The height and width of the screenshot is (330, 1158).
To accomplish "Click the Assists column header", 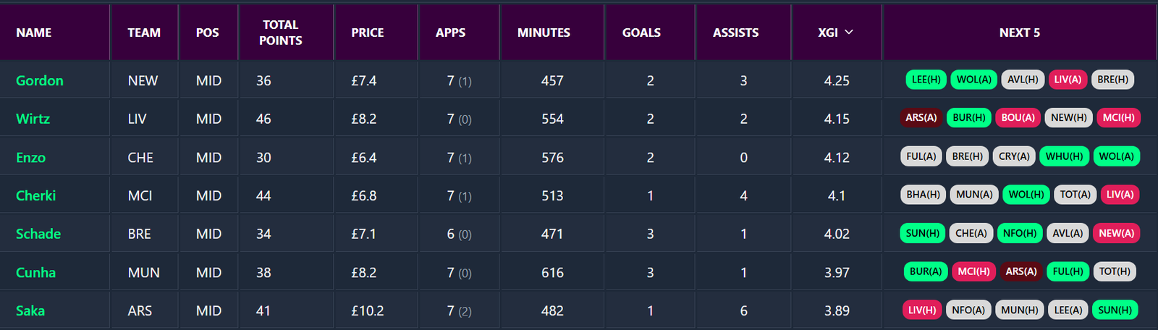I will pyautogui.click(x=735, y=33).
